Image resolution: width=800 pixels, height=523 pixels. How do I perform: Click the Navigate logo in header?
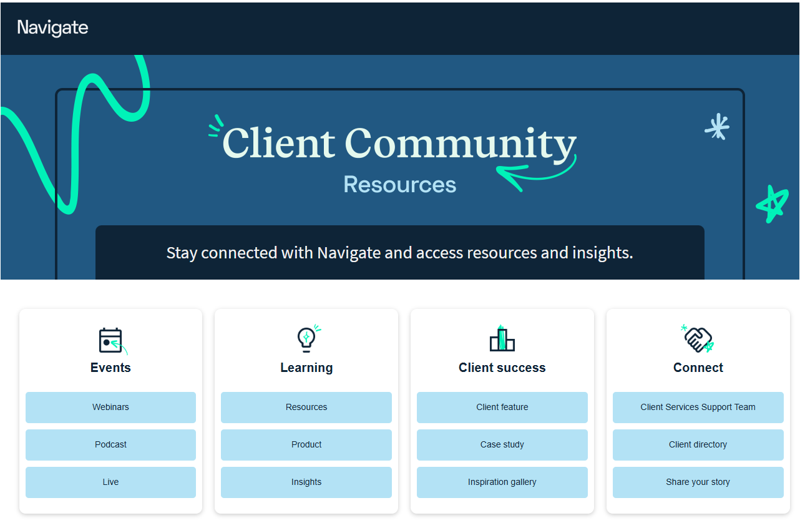52,27
